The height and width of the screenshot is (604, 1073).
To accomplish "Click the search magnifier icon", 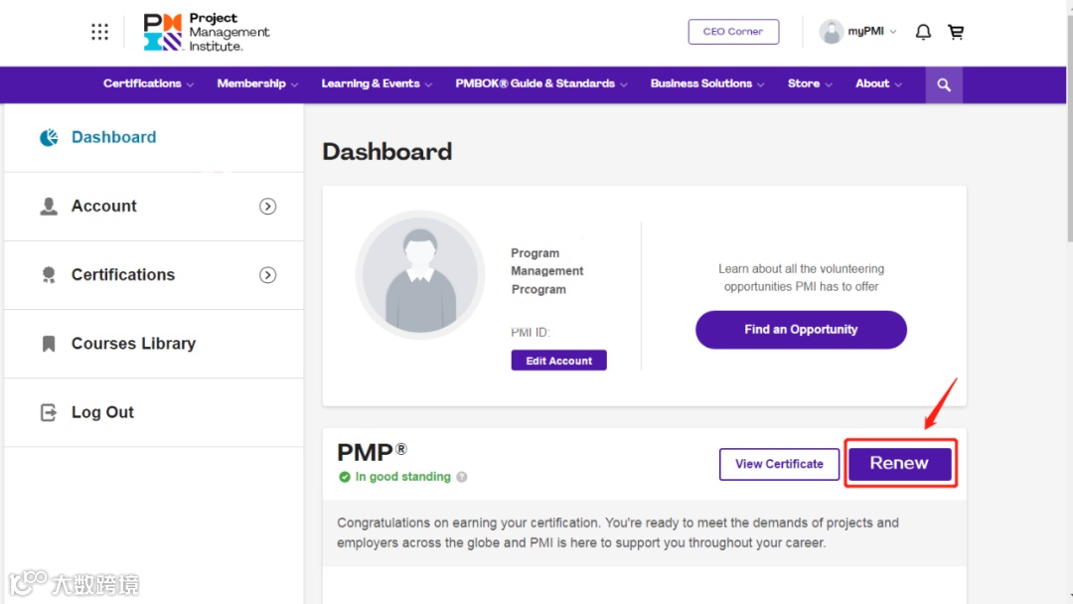I will coord(944,84).
